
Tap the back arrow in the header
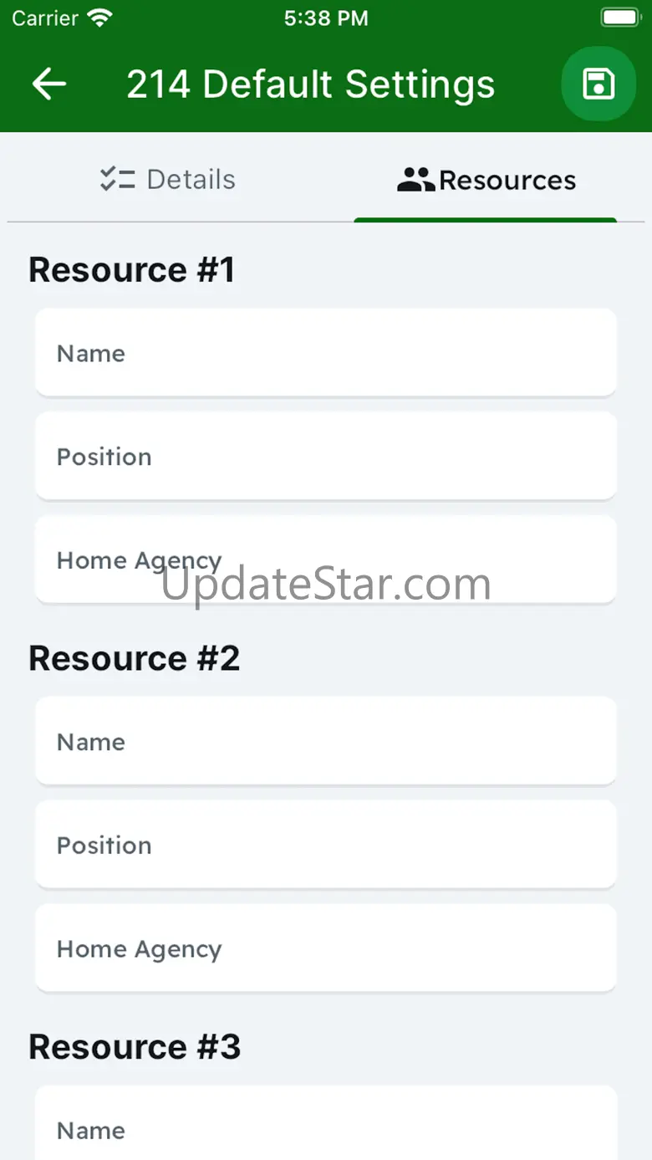[48, 84]
